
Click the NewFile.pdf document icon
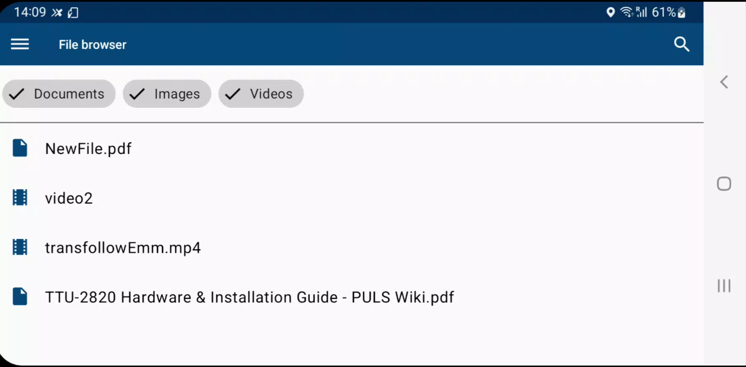click(20, 148)
